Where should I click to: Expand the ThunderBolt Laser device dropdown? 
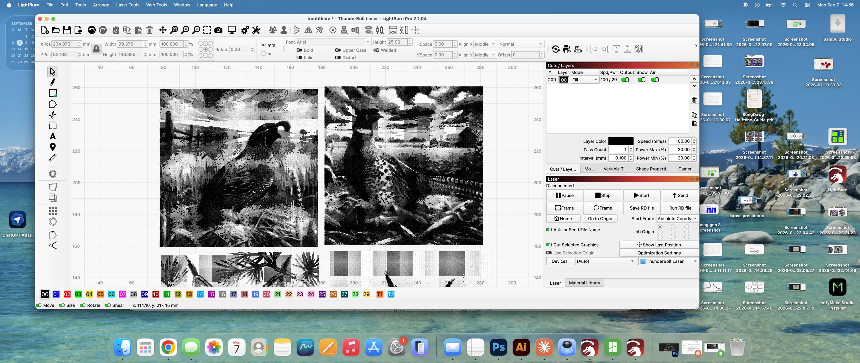click(669, 261)
